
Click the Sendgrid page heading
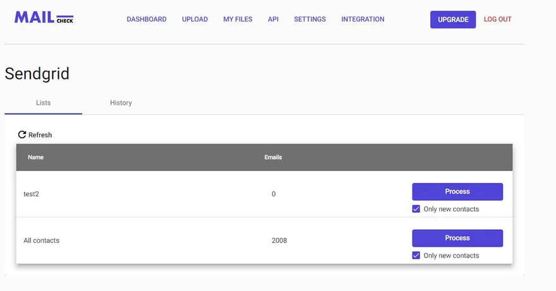37,74
